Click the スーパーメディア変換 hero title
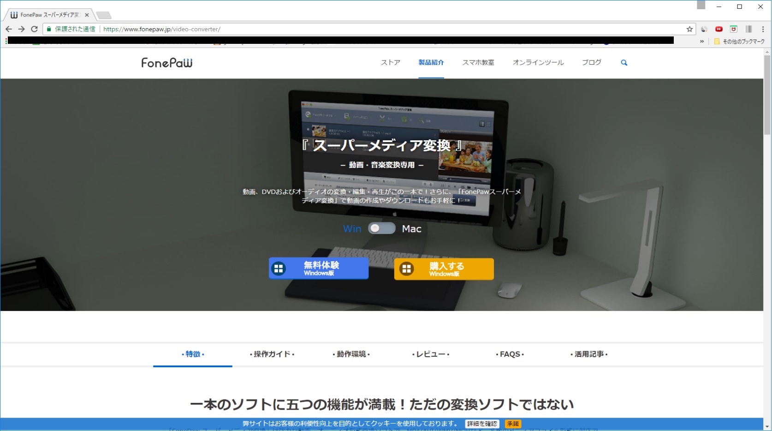Viewport: 772px width, 431px height. [382, 146]
